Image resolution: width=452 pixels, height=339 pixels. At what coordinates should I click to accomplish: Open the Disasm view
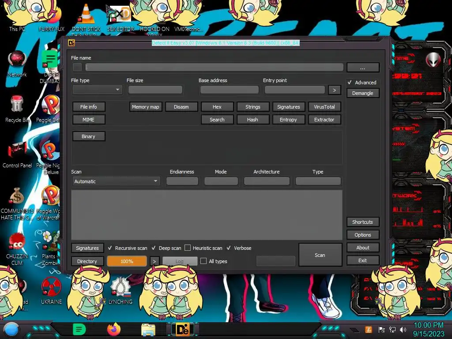181,107
